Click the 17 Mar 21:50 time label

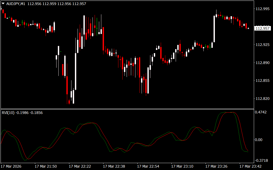46,166
